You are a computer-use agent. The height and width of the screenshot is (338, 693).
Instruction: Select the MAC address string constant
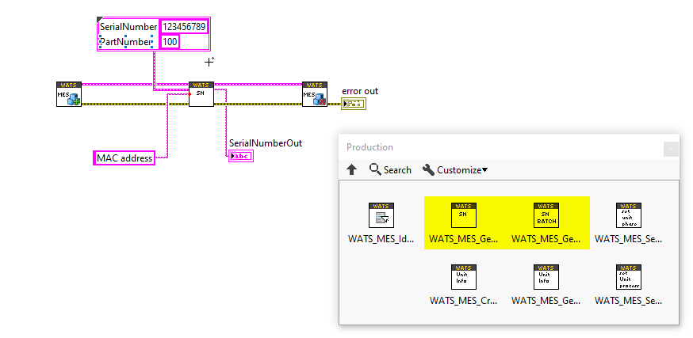click(x=124, y=158)
